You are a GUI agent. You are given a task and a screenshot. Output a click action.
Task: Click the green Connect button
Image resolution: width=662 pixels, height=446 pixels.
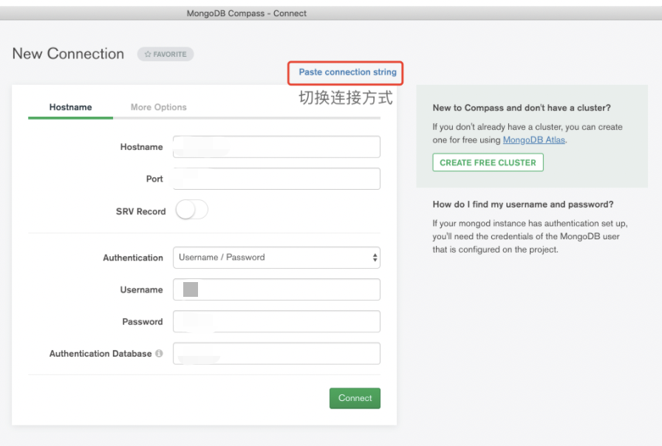tap(355, 398)
